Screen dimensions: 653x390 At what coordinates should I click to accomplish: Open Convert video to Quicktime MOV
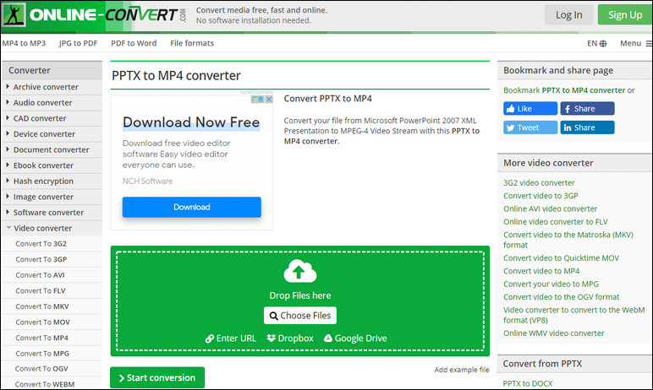point(561,258)
